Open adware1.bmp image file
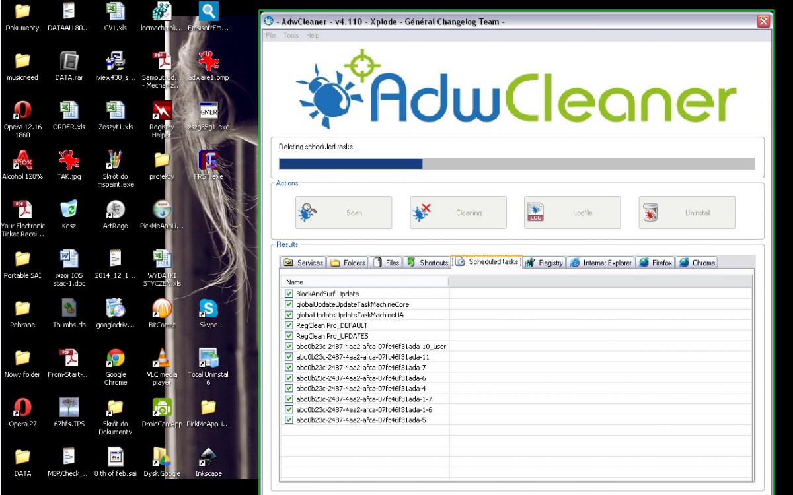The height and width of the screenshot is (495, 793). [209, 61]
